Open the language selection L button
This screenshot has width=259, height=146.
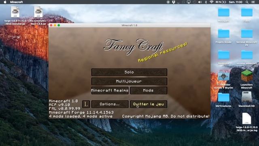(86, 104)
